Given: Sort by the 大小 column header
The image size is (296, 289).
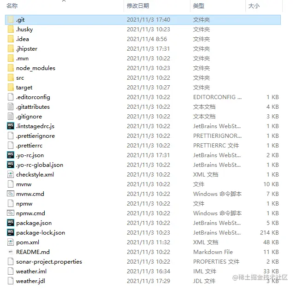Looking at the screenshot, I should [254, 6].
